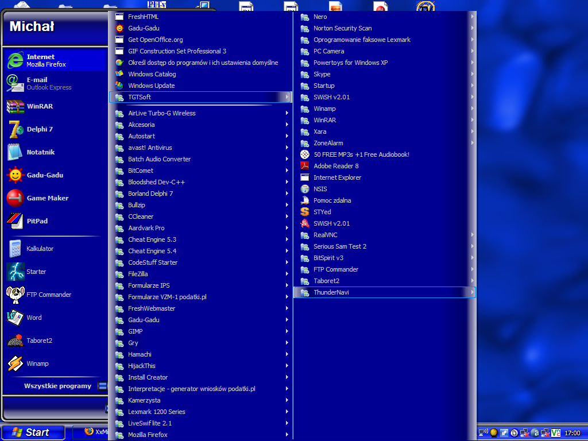Click Wszystkie programy button
Screen dimensions: 588x441
(x=57, y=386)
